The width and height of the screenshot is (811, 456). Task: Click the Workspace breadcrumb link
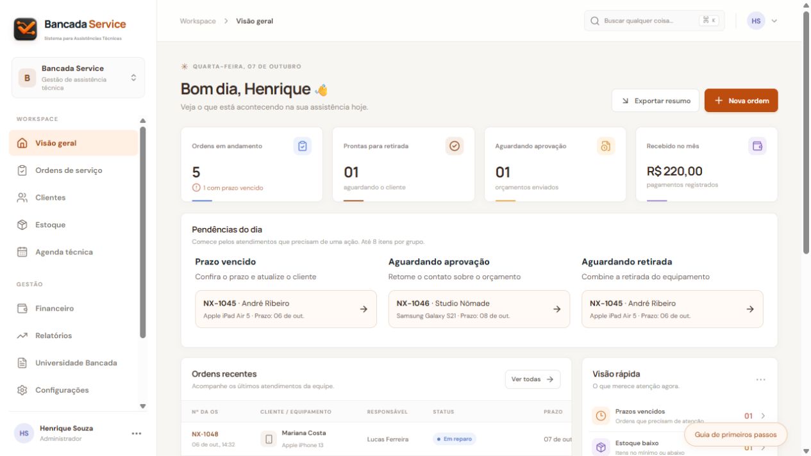coord(198,21)
